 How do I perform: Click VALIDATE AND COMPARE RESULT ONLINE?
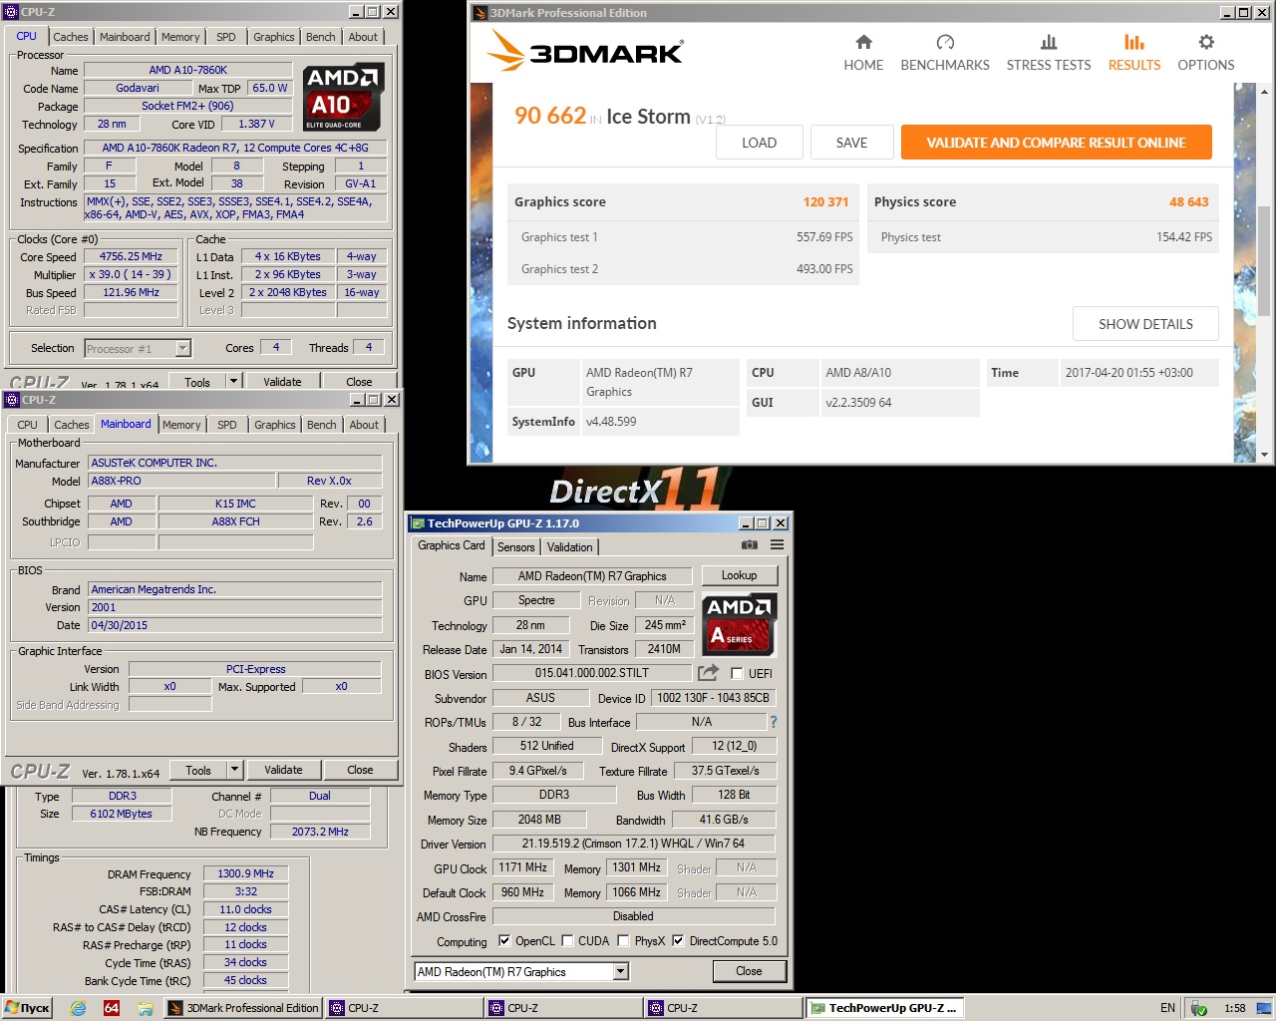[1057, 143]
